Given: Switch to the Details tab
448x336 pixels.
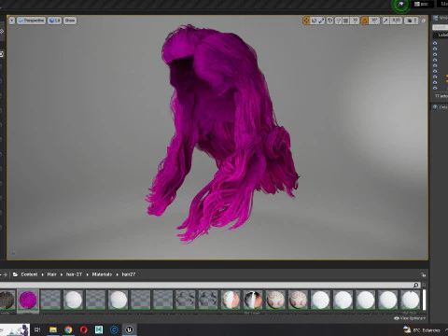Looking at the screenshot, I should click(440, 107).
